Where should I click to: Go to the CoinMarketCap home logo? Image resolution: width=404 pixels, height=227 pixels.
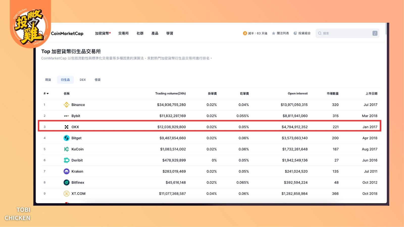pos(67,33)
